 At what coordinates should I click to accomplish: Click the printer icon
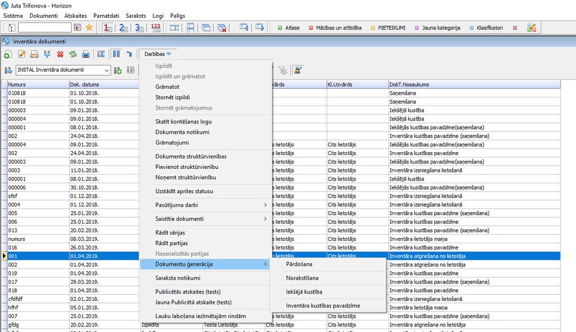pos(86,54)
